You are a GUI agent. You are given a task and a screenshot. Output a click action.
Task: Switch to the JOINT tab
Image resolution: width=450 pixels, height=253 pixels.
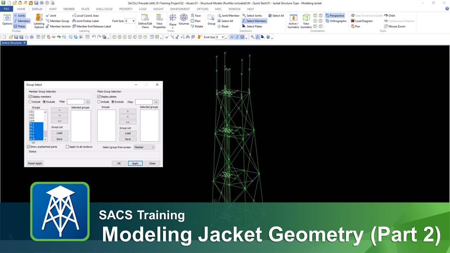tap(53, 9)
